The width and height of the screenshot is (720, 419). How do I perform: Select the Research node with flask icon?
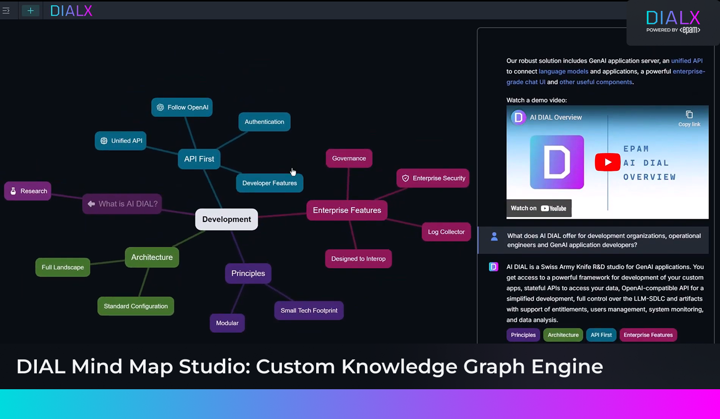[28, 191]
